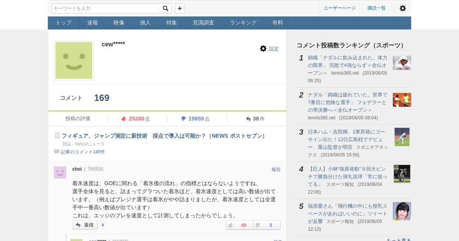The height and width of the screenshot is (241, 459).
Task: Click thumbnail of ナダル ranking 2 article
Action: click(402, 100)
